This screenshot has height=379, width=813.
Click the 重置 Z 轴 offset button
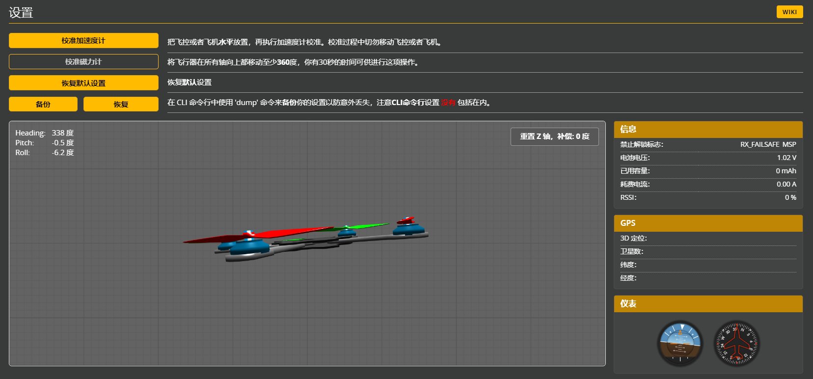(555, 136)
